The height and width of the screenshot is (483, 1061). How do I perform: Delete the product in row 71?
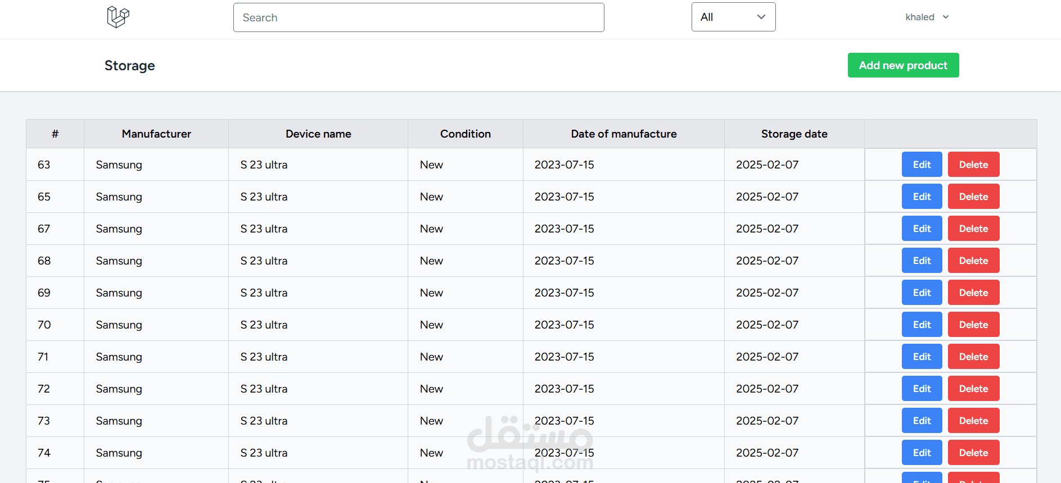click(x=973, y=357)
